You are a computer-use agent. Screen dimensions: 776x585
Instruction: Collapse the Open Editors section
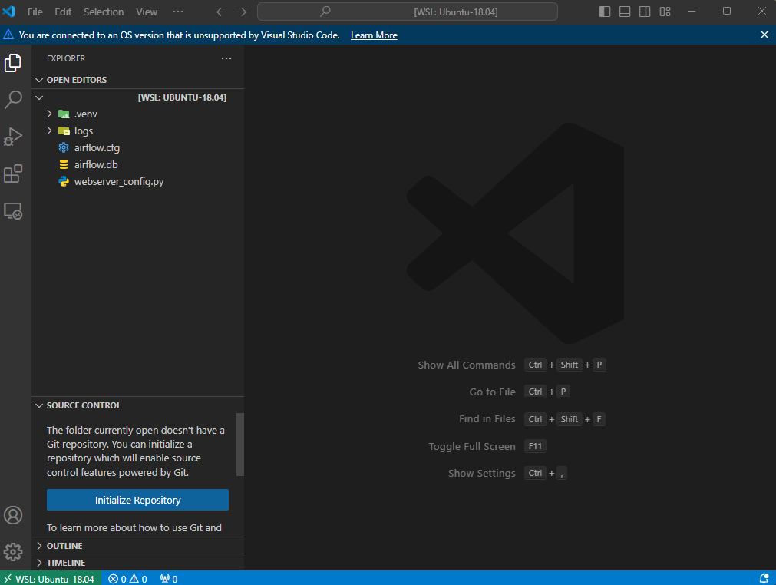tap(138, 80)
